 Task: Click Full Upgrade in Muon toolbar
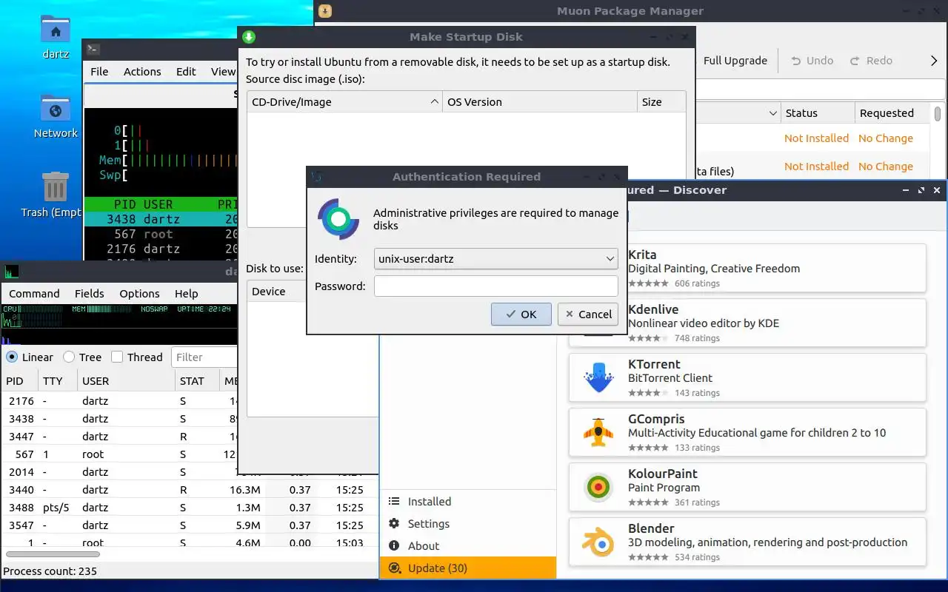click(735, 61)
